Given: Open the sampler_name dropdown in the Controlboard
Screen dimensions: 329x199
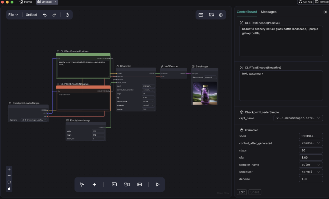Looking at the screenshot, I should click(x=310, y=165).
